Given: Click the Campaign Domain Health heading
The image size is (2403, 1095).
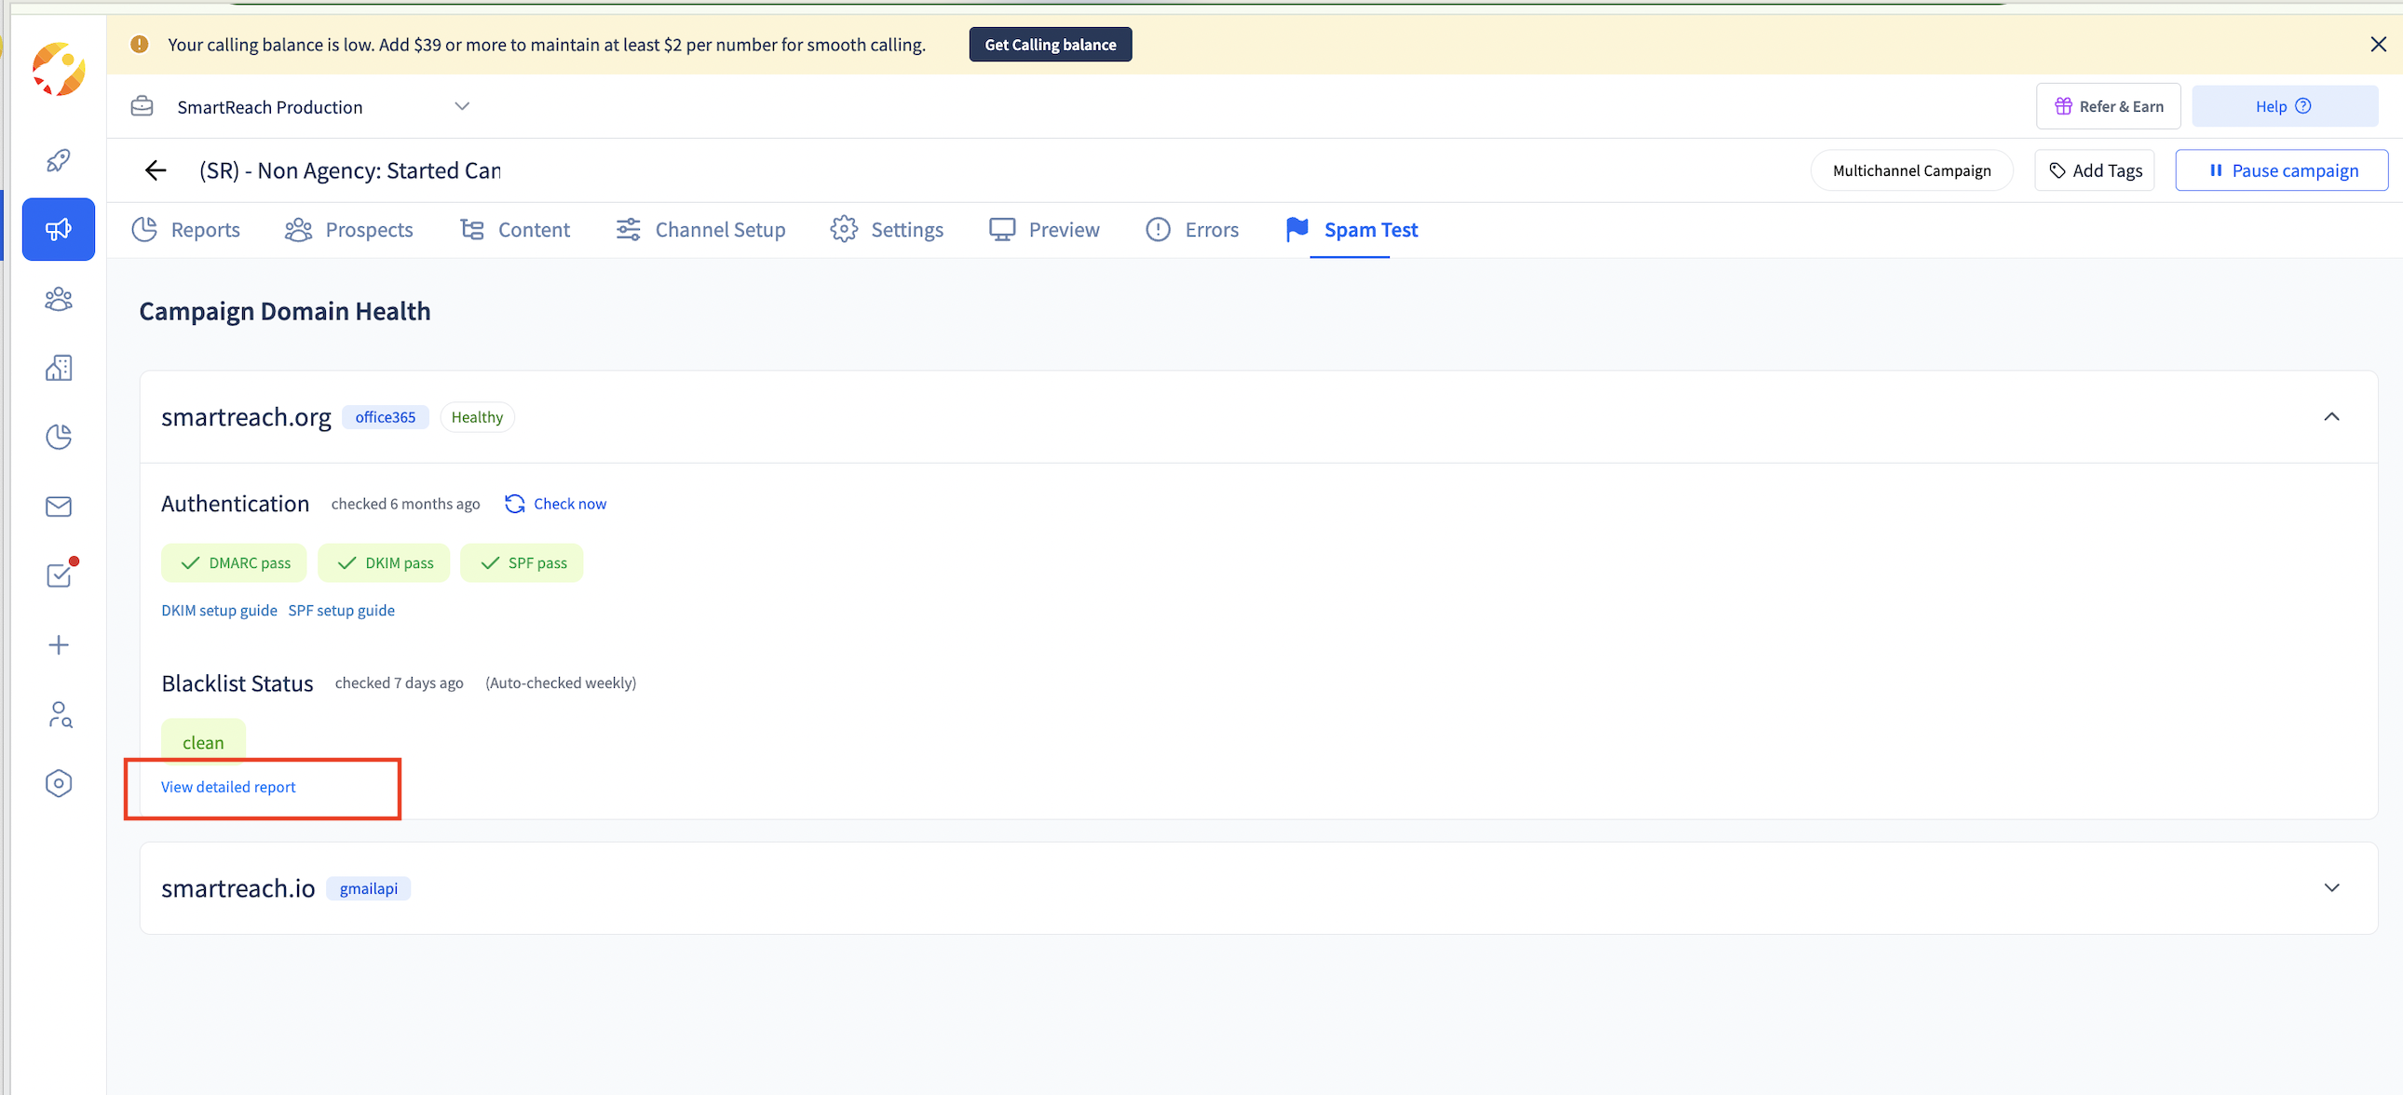Looking at the screenshot, I should [x=284, y=311].
